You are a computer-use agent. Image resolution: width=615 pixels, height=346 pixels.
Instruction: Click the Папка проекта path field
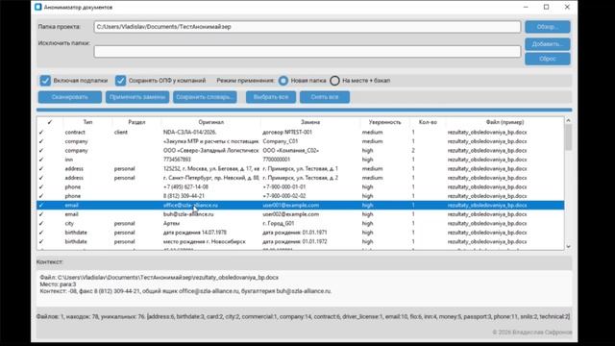point(307,27)
